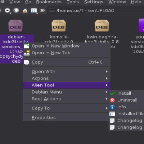Viewport: 144px width, 144px height.
Task: Expand the Debian Menu submenu
Action: (66, 92)
